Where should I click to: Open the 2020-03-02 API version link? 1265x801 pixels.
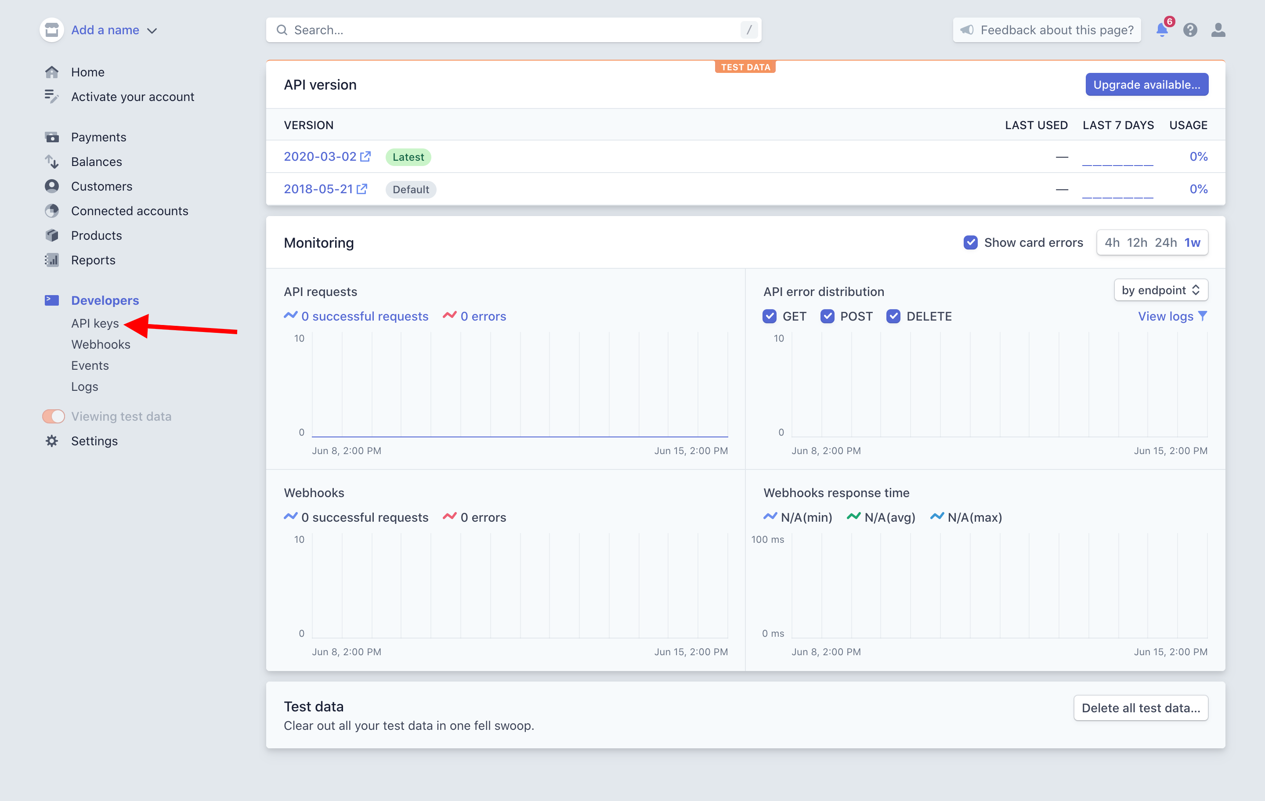320,156
